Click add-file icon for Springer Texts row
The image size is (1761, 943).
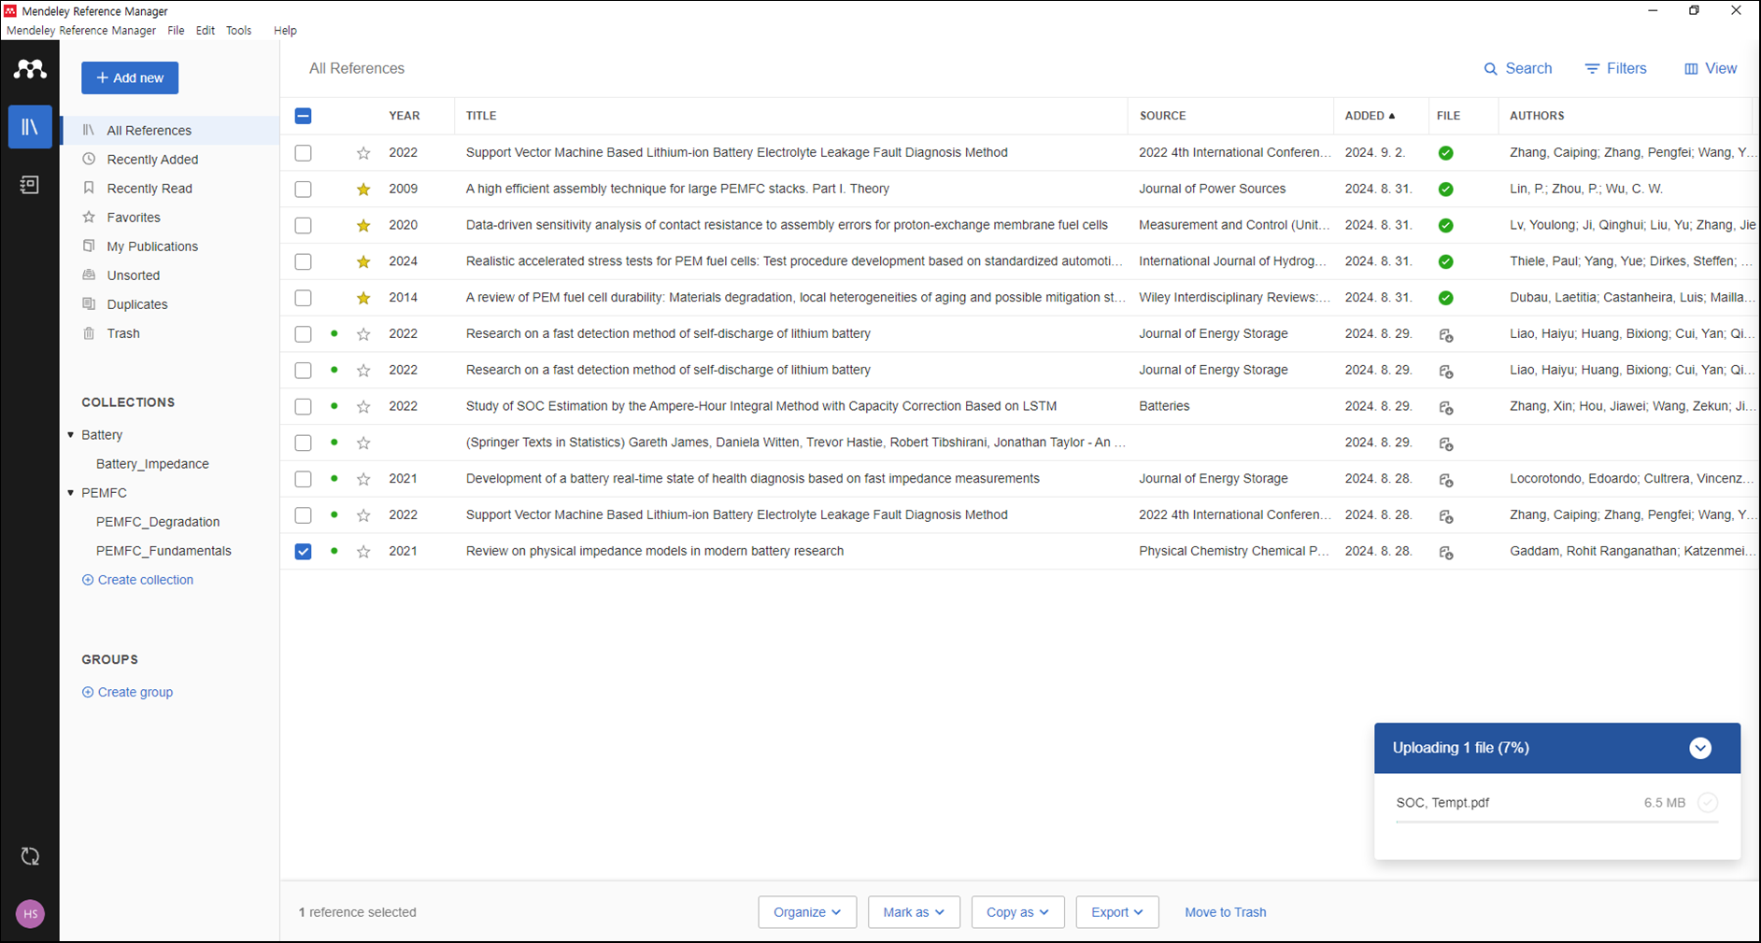click(x=1445, y=444)
